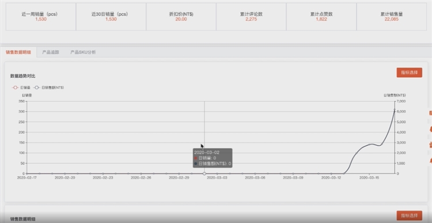Click the first orange sidebar icon at right edge
The image size is (432, 223).
click(430, 113)
